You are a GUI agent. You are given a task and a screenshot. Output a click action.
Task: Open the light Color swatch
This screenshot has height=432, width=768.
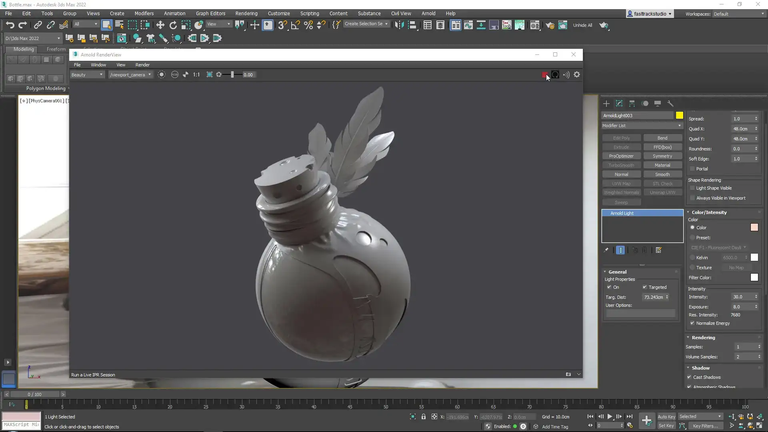coord(754,227)
